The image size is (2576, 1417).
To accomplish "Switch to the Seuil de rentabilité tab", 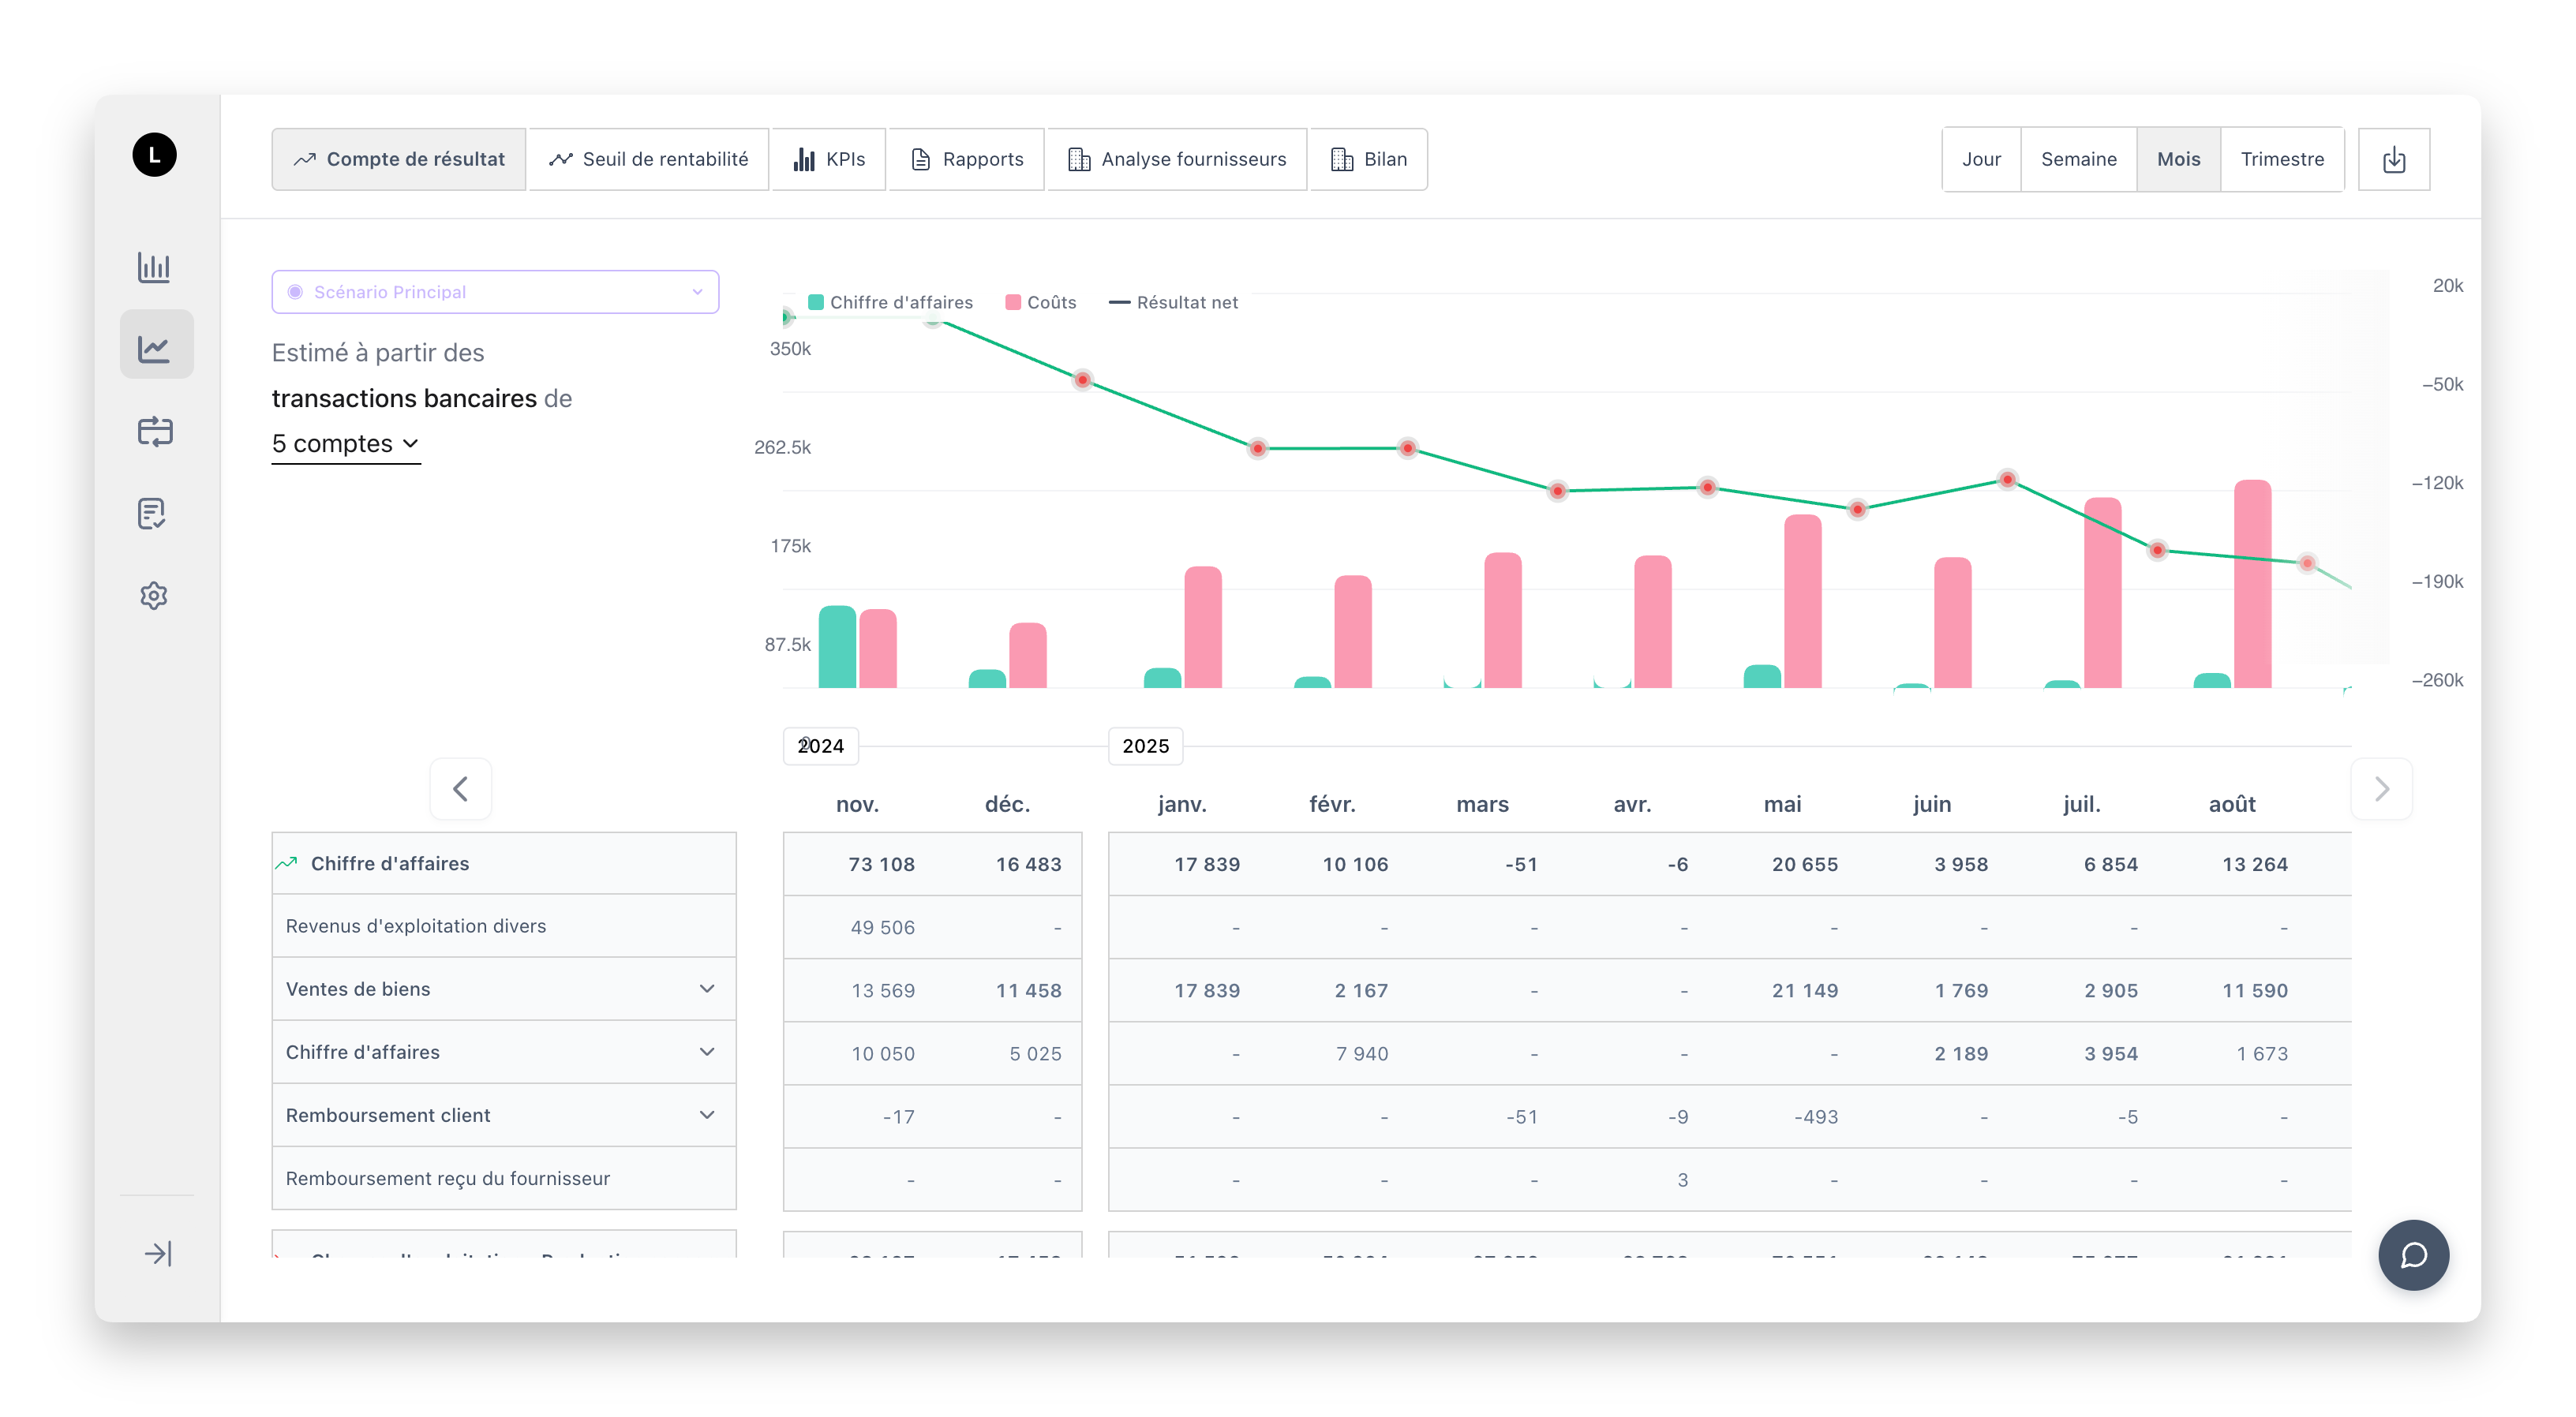I will point(647,158).
